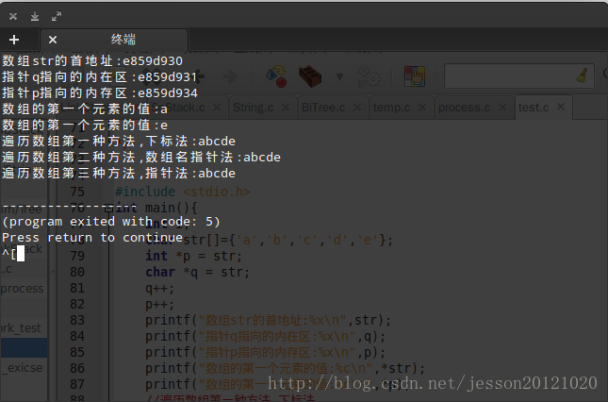608x402 pixels.
Task: Close the process.c tab
Action: tap(502, 107)
